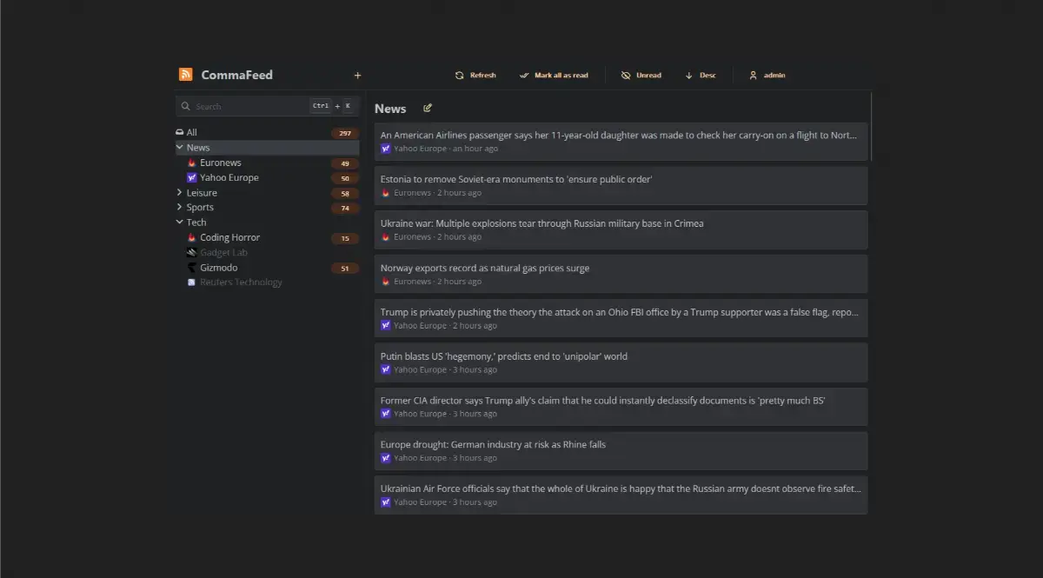Screen dimensions: 1043x578
Task: Click the CommaFeed RSS logo icon
Action: pos(185,75)
